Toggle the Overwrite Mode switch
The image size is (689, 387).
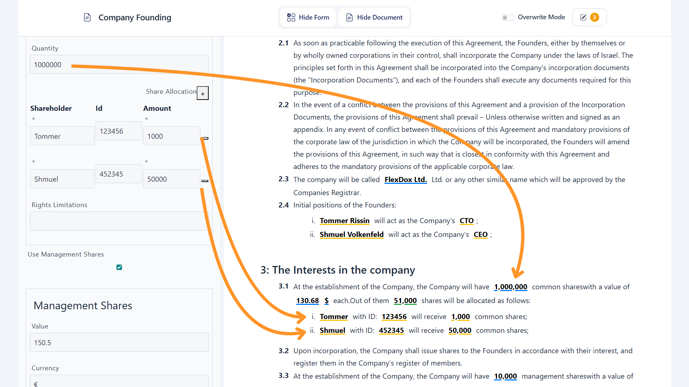click(508, 17)
